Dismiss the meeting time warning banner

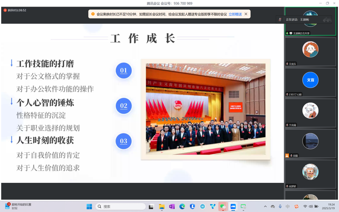[246, 14]
